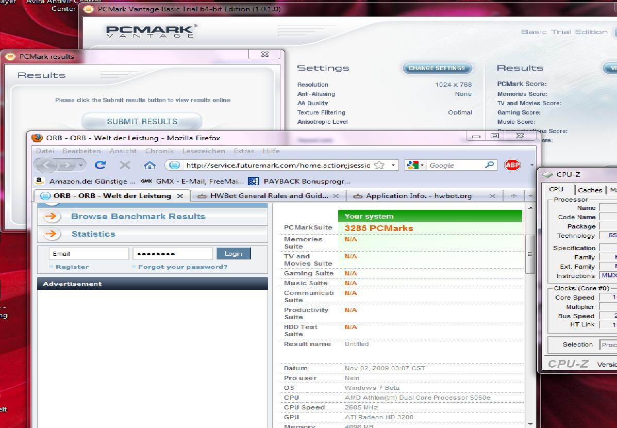
Task: Click SUBMIT RESULTS in PCMark results window
Action: (x=142, y=121)
